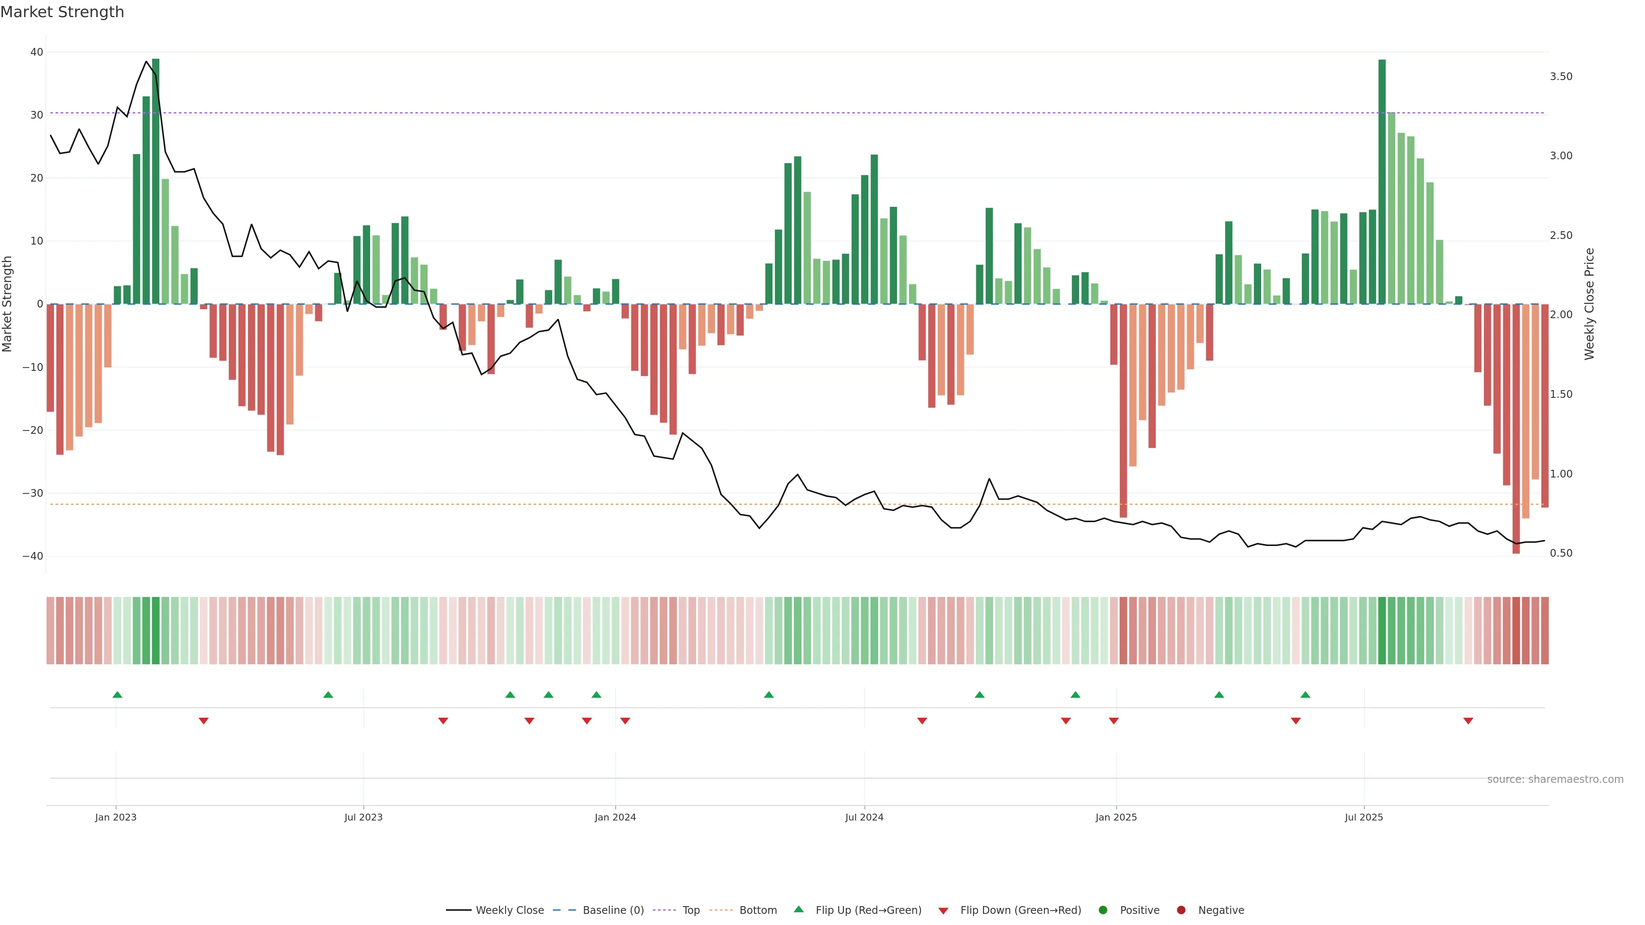1645x925 pixels.
Task: Click the Jan 2025 x-axis label
Action: coord(1116,817)
